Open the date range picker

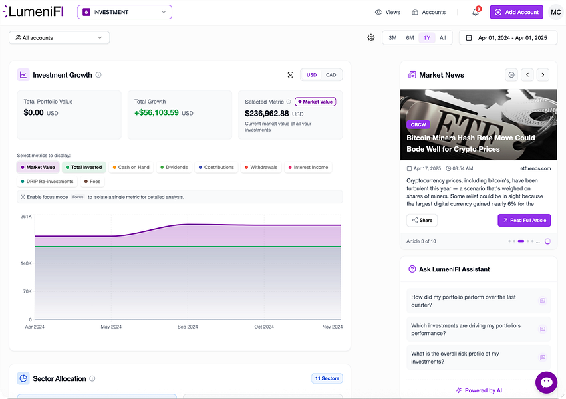(508, 37)
